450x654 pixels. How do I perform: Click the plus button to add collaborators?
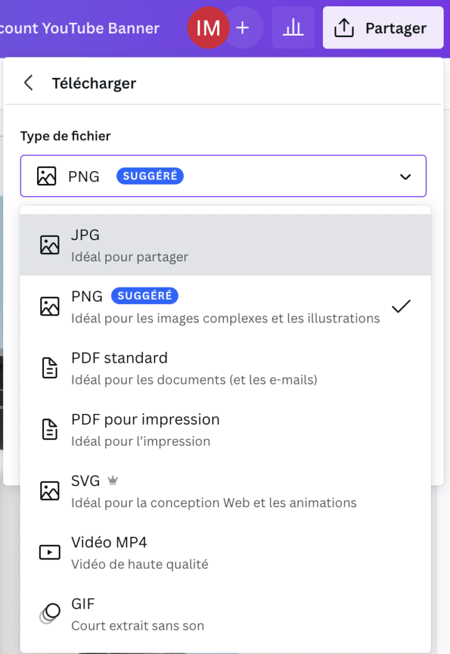click(x=243, y=27)
